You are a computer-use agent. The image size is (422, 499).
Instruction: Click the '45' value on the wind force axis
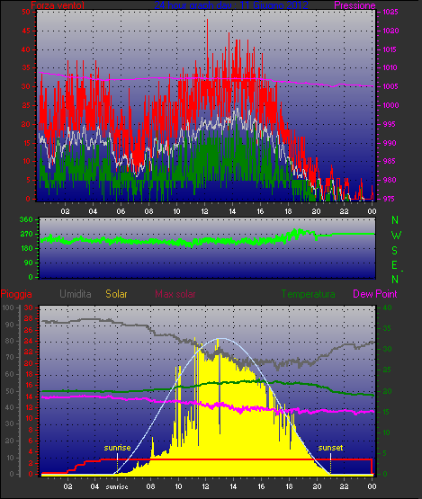pos(26,31)
